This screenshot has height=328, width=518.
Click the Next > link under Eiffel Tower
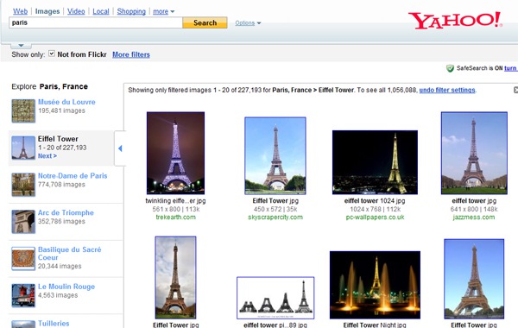tap(47, 156)
